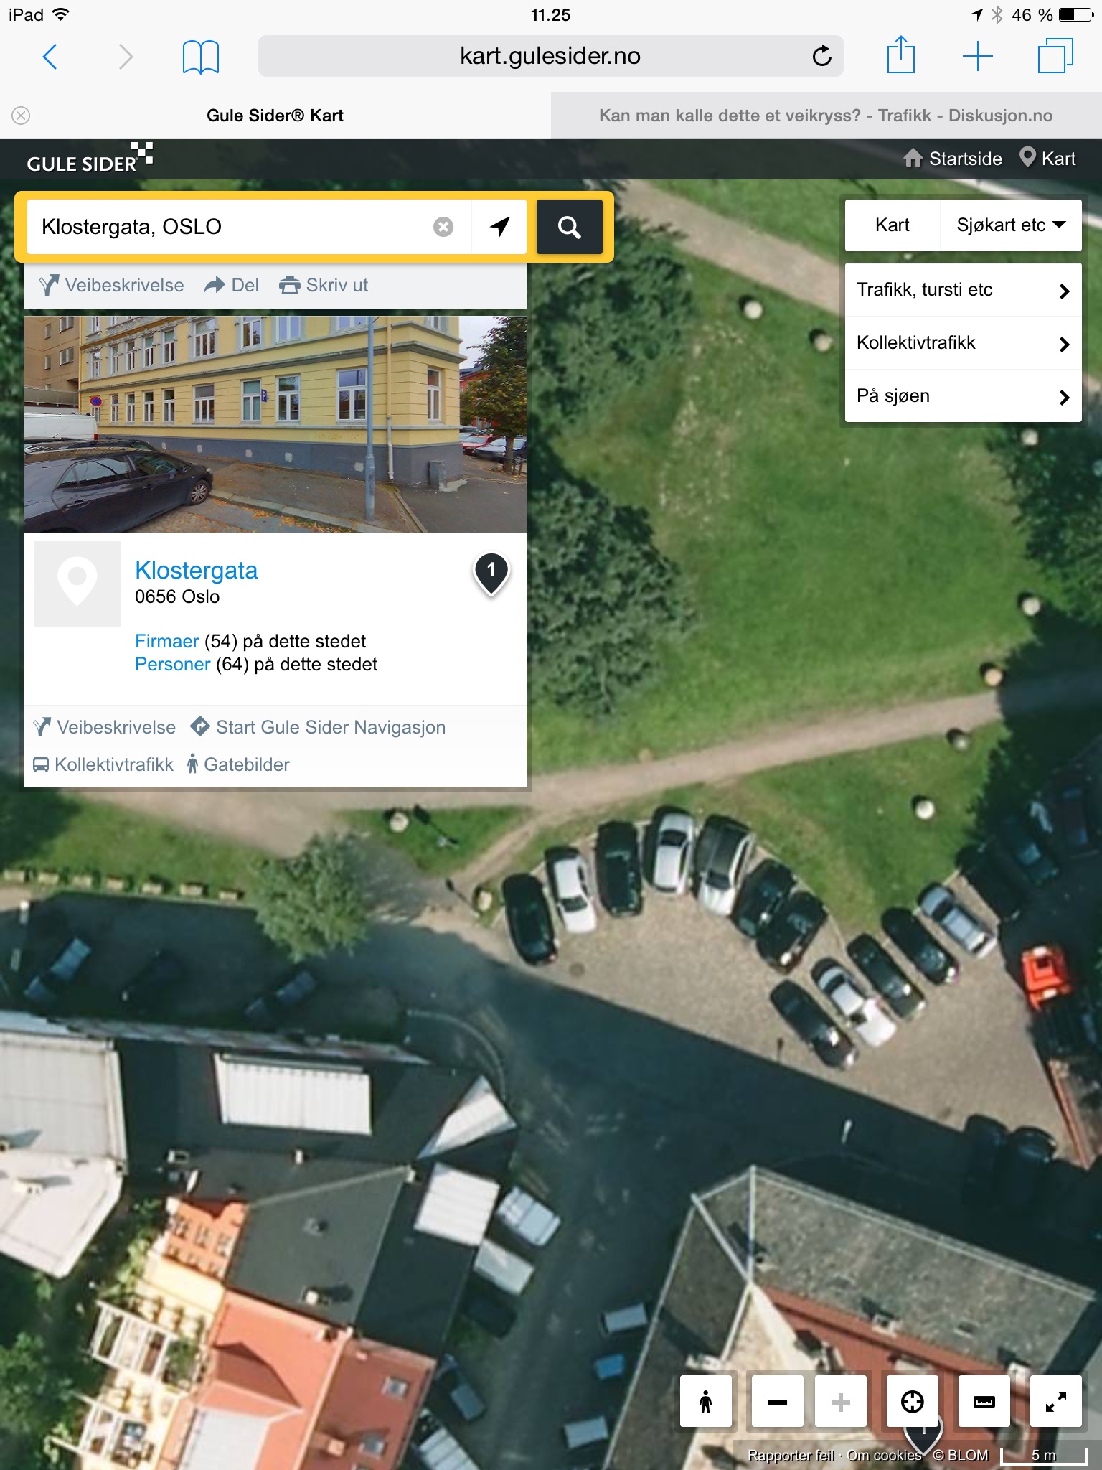Open Safari bookmarks book icon

pos(201,57)
